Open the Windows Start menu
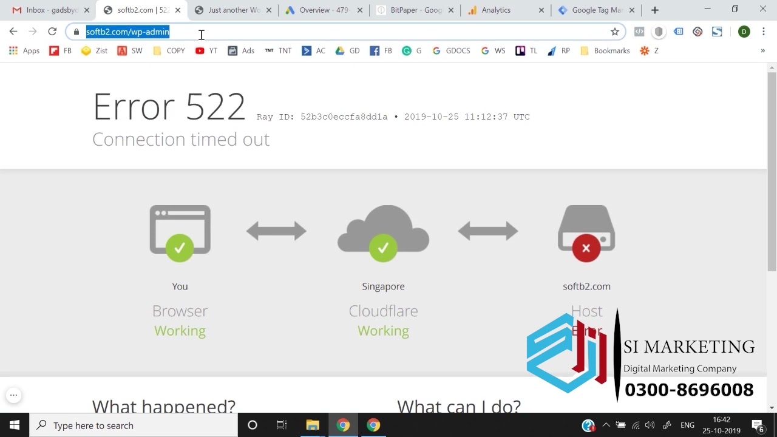The width and height of the screenshot is (777, 437). tap(15, 425)
